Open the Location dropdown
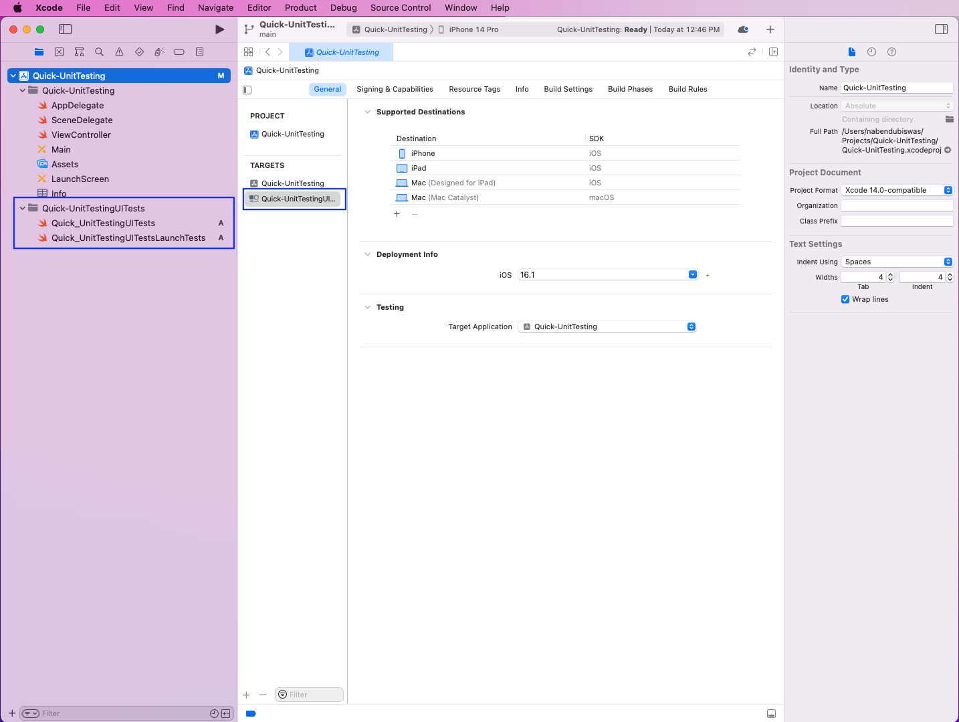This screenshot has width=959, height=722. pyautogui.click(x=897, y=106)
